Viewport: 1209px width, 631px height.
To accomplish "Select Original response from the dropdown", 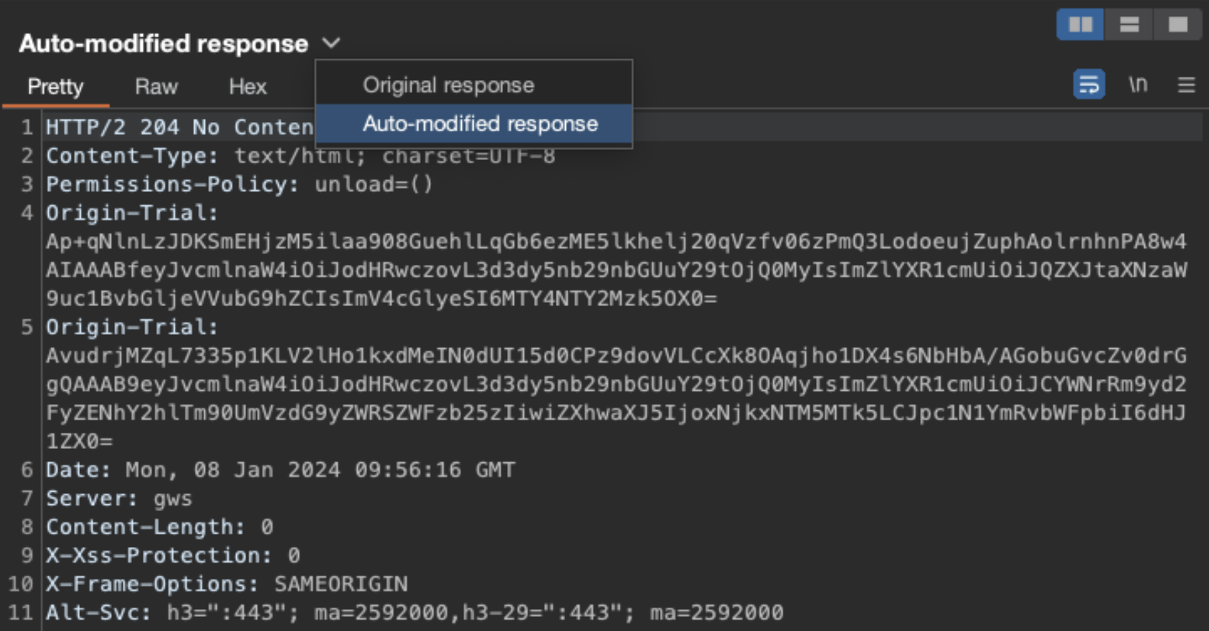I will [448, 85].
